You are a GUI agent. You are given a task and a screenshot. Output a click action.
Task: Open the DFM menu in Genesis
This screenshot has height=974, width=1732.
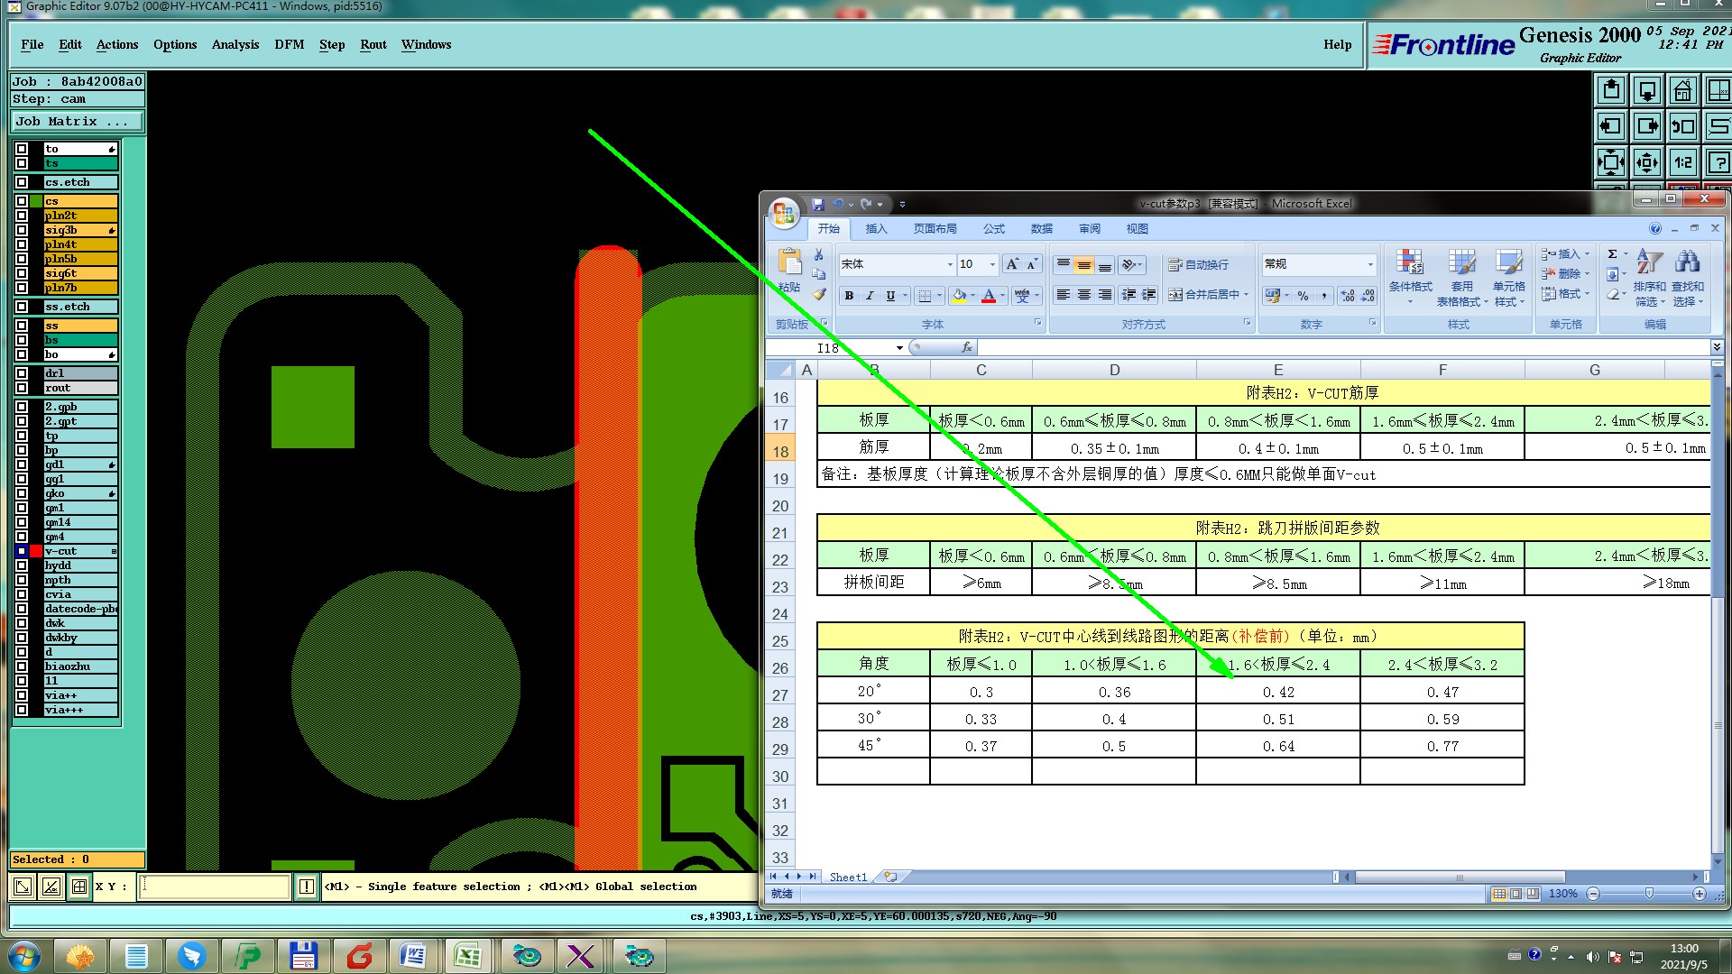[x=289, y=44]
